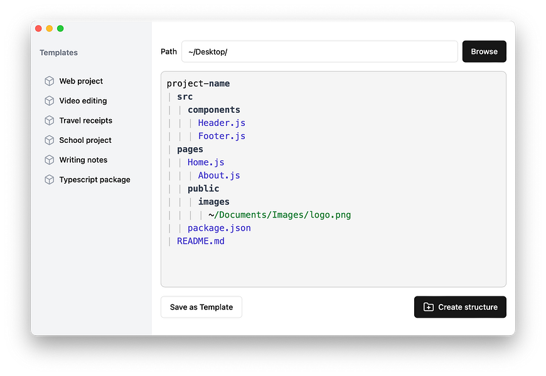Click the folder-plus icon in Create structure
The image size is (546, 376).
coord(429,307)
